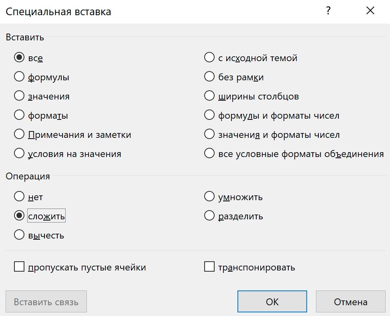
Task: Pick the 'без рамки' radio button
Action: pos(209,77)
